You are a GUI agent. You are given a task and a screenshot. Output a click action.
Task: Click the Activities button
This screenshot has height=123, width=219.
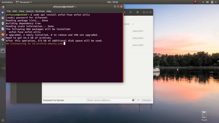[7, 2]
